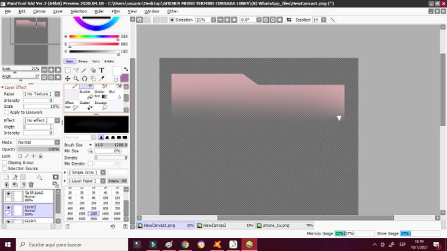This screenshot has width=447, height=251.
Task: Click the new layer folder icon
Action: point(23,177)
